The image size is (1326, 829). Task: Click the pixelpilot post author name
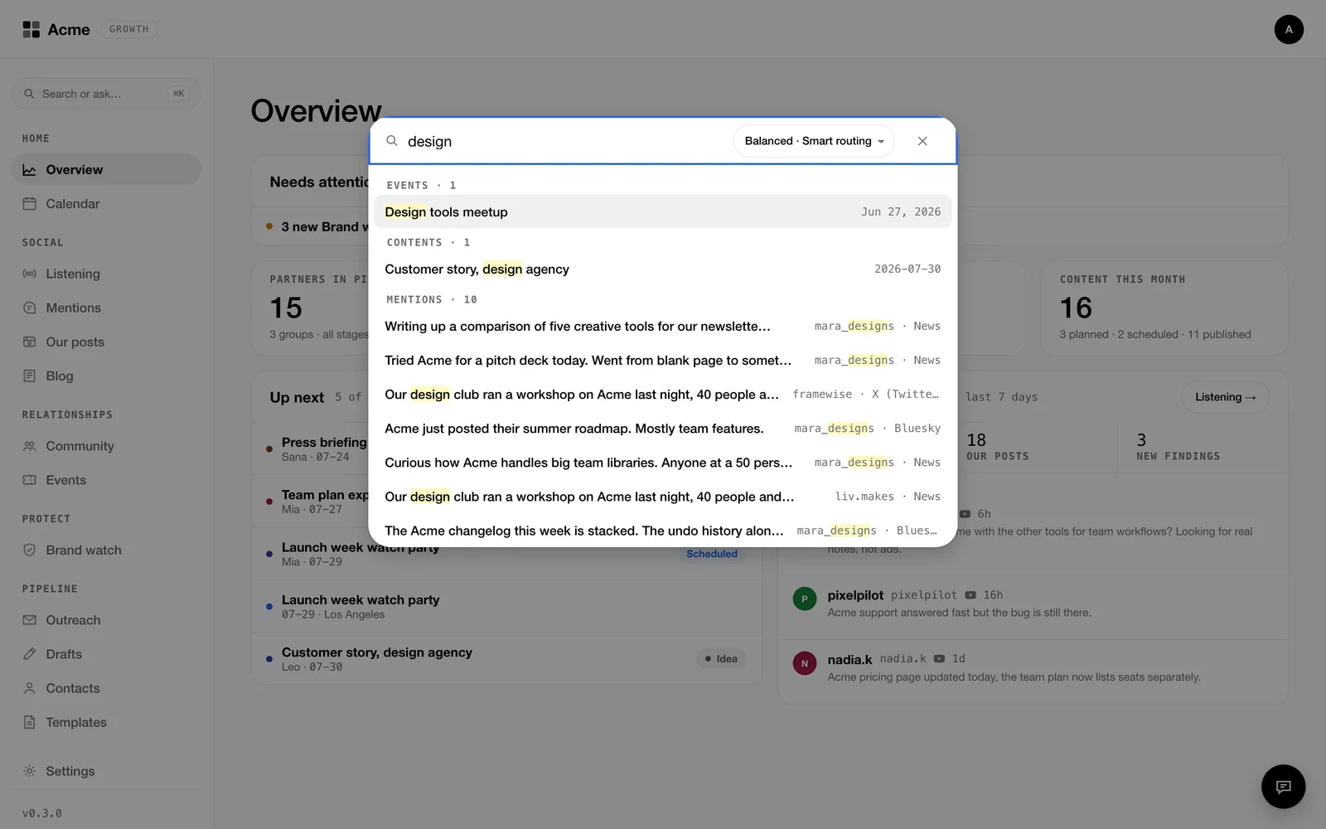click(x=855, y=595)
